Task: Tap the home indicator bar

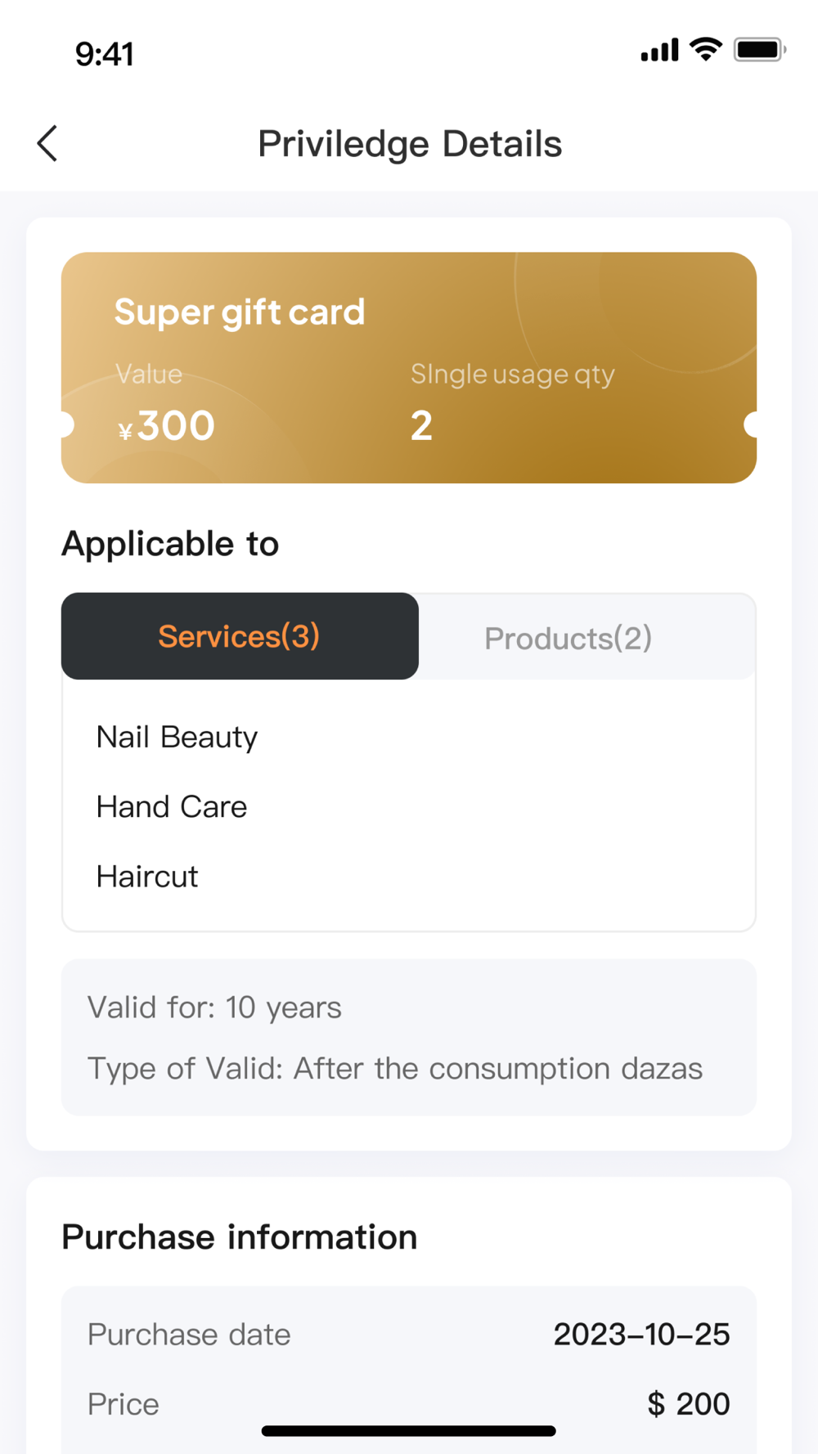Action: click(409, 1431)
